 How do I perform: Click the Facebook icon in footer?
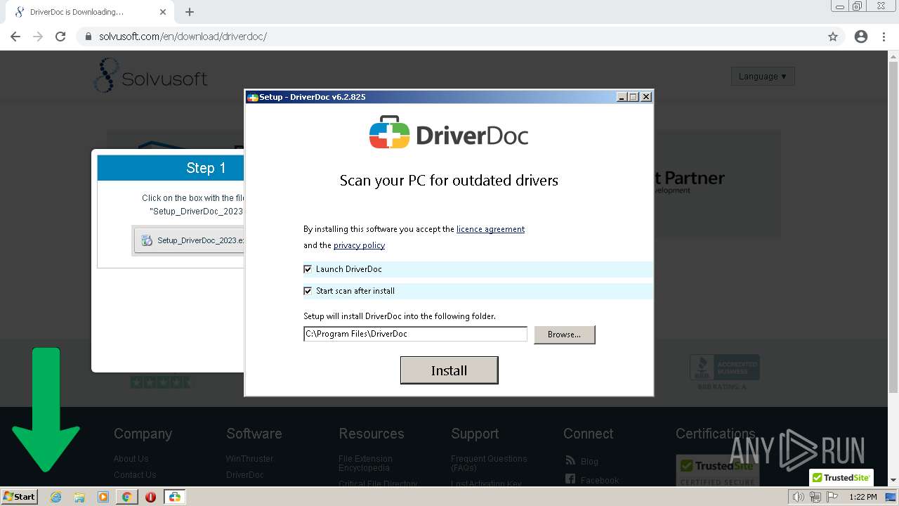[x=570, y=479]
